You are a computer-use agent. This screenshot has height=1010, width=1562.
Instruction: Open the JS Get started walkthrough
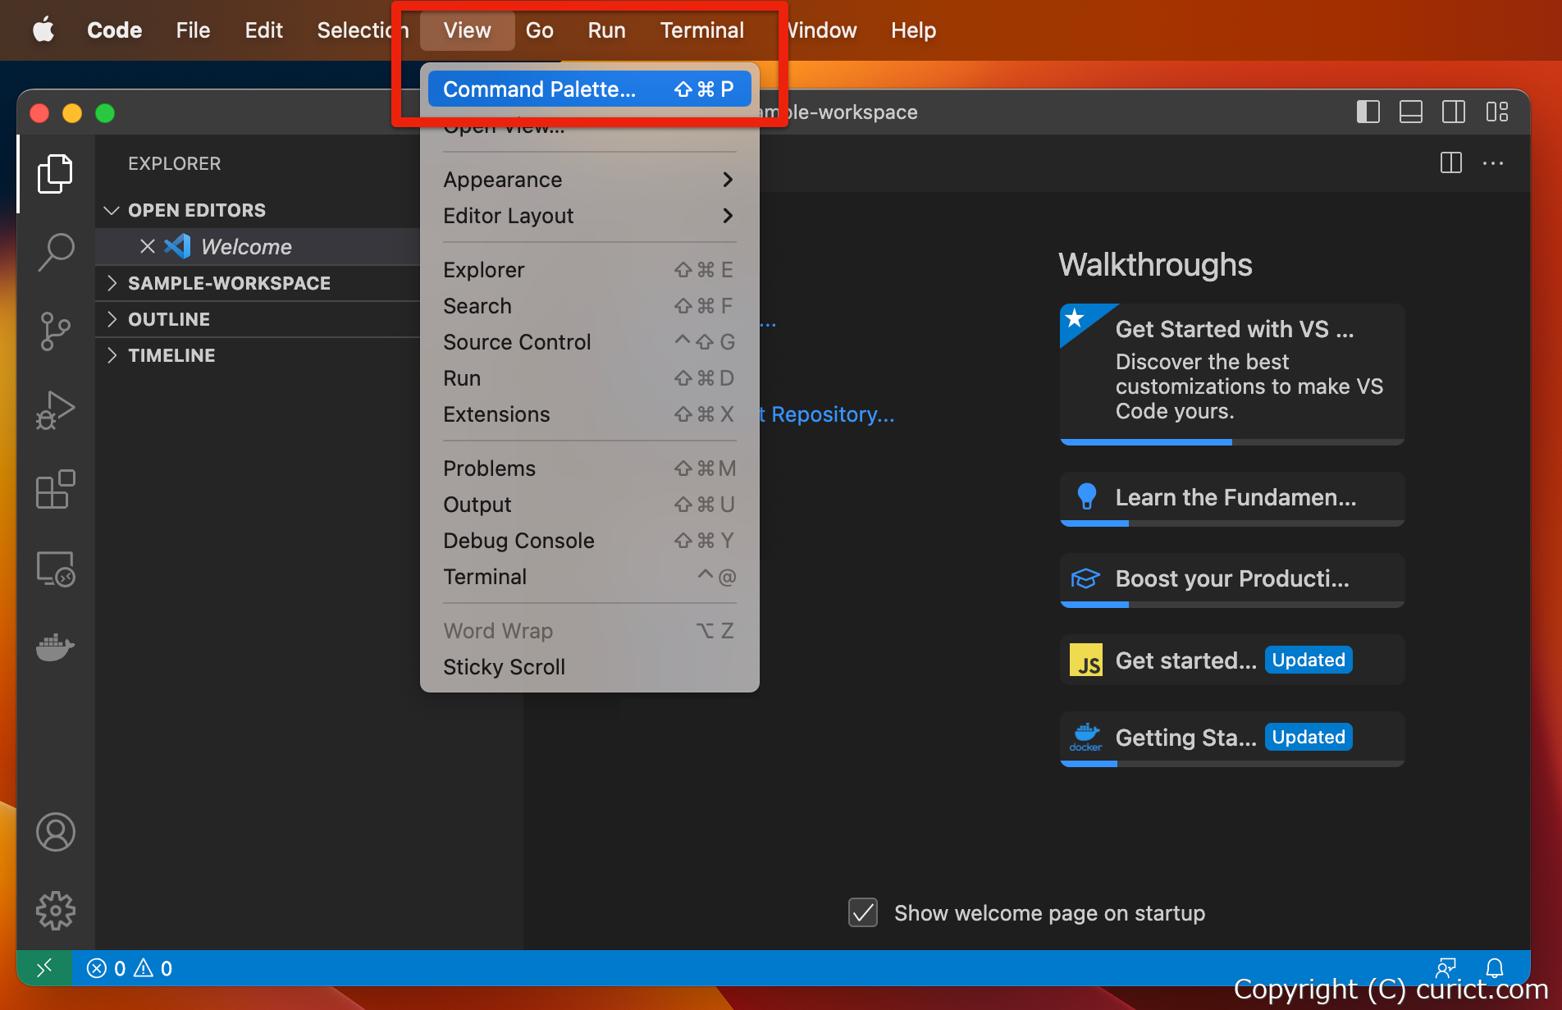point(1232,660)
